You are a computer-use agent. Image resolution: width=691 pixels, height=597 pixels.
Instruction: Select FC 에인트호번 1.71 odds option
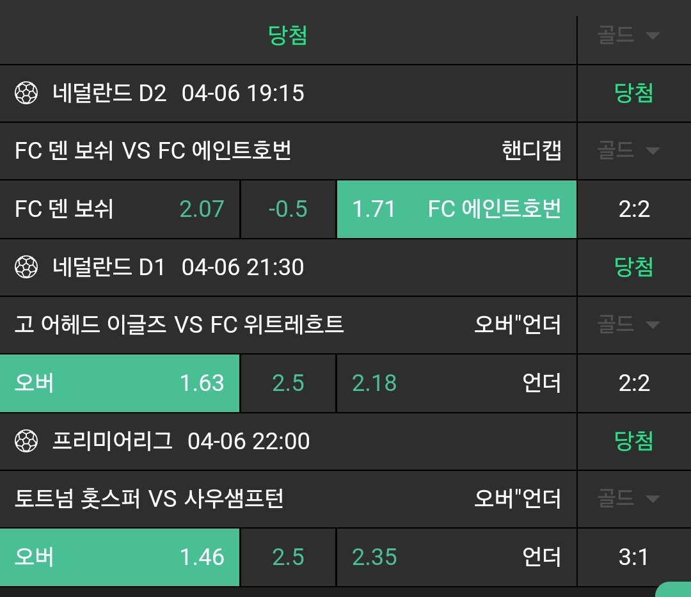(x=456, y=209)
